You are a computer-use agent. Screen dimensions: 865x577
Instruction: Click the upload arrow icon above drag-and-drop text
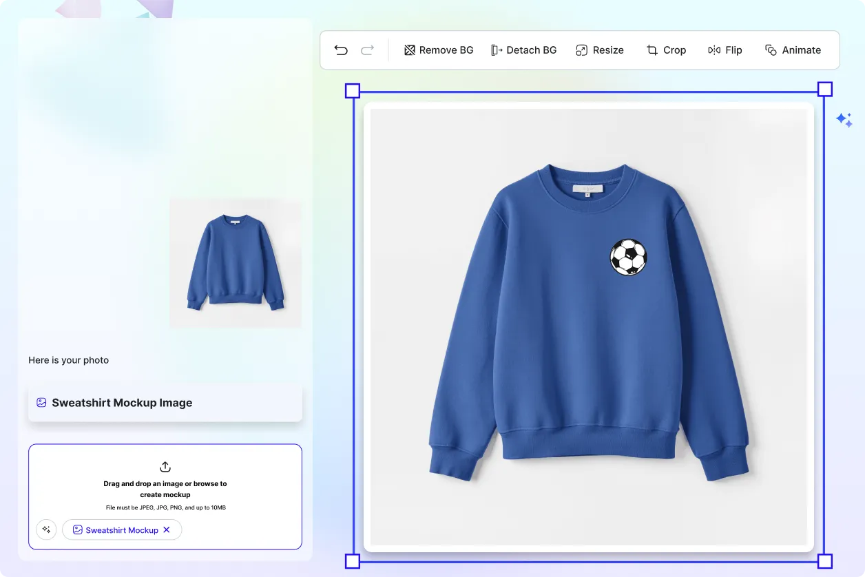tap(165, 467)
